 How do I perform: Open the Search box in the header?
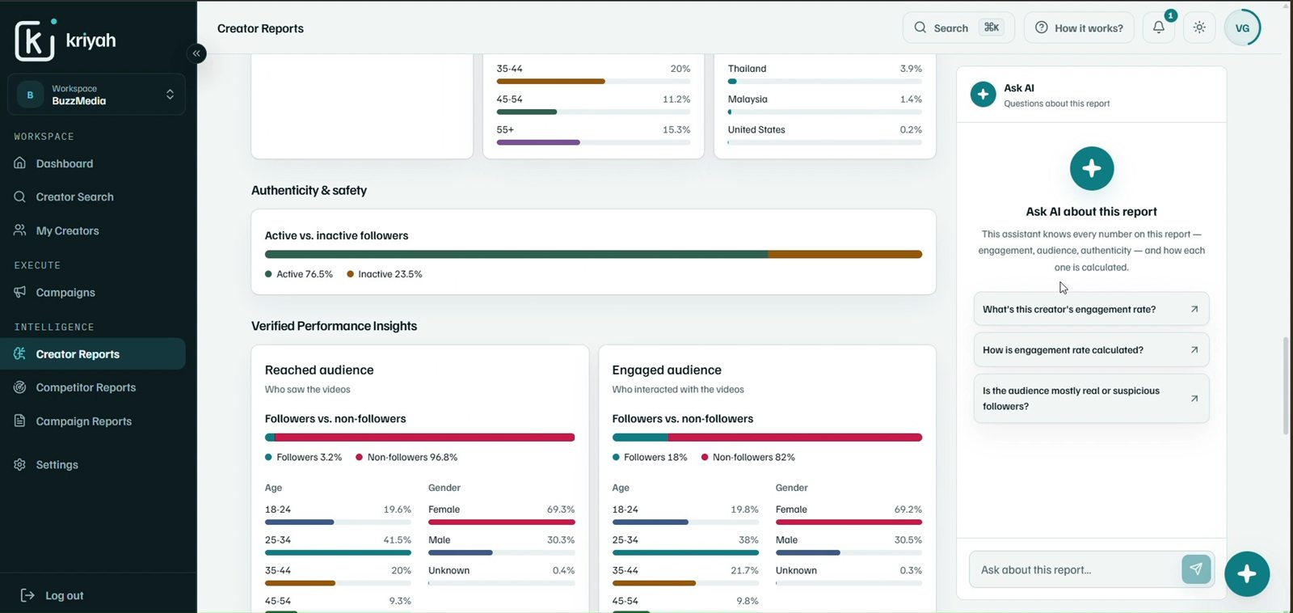pyautogui.click(x=958, y=27)
